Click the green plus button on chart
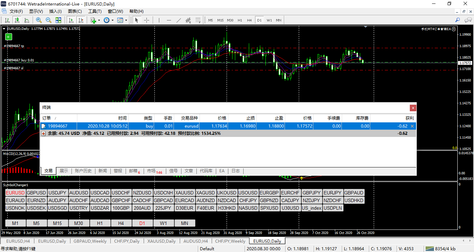The width and height of the screenshot is (474, 252). click(9, 37)
